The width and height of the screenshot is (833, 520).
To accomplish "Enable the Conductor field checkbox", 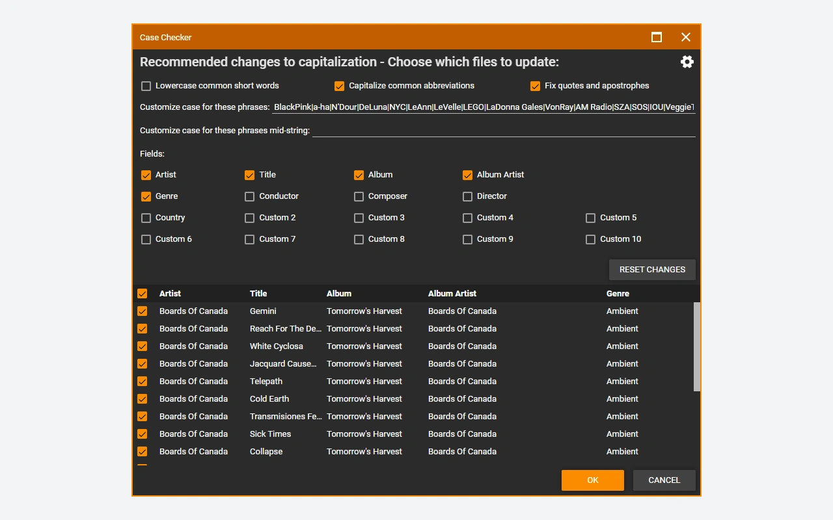I will (x=249, y=196).
